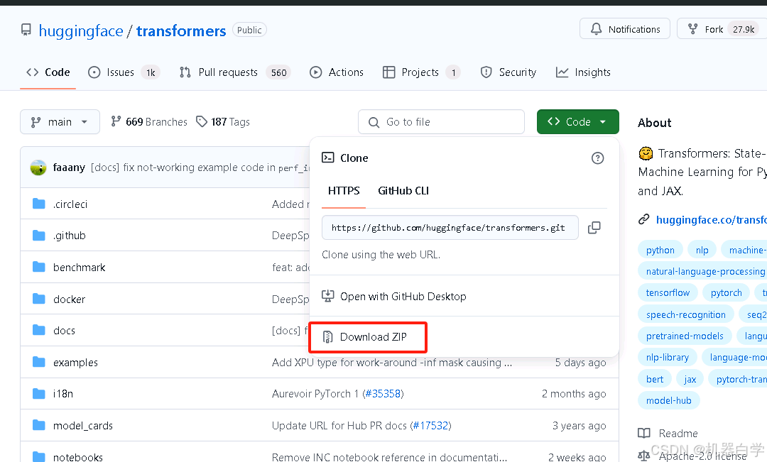
Task: Click the repository icon beside huggingface
Action: click(26, 31)
